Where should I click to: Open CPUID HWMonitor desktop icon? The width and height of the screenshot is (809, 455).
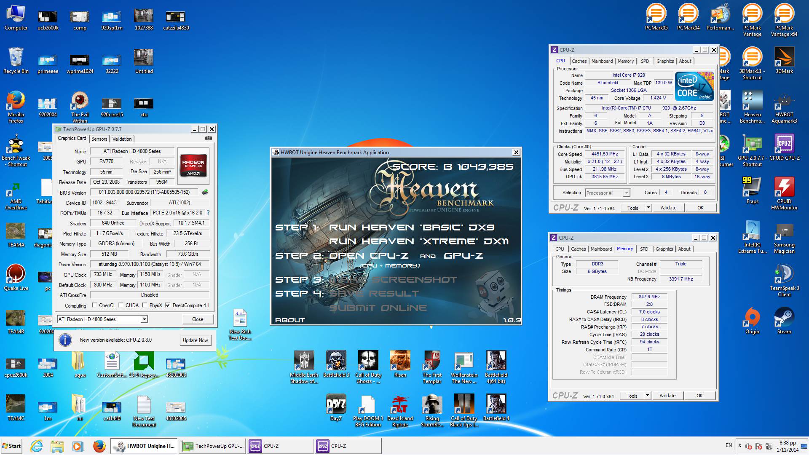tap(784, 194)
